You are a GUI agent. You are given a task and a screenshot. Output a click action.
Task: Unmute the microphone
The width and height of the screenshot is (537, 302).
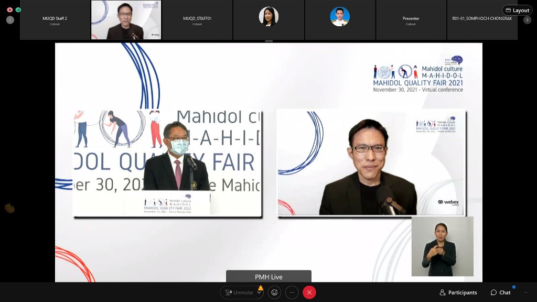point(239,293)
